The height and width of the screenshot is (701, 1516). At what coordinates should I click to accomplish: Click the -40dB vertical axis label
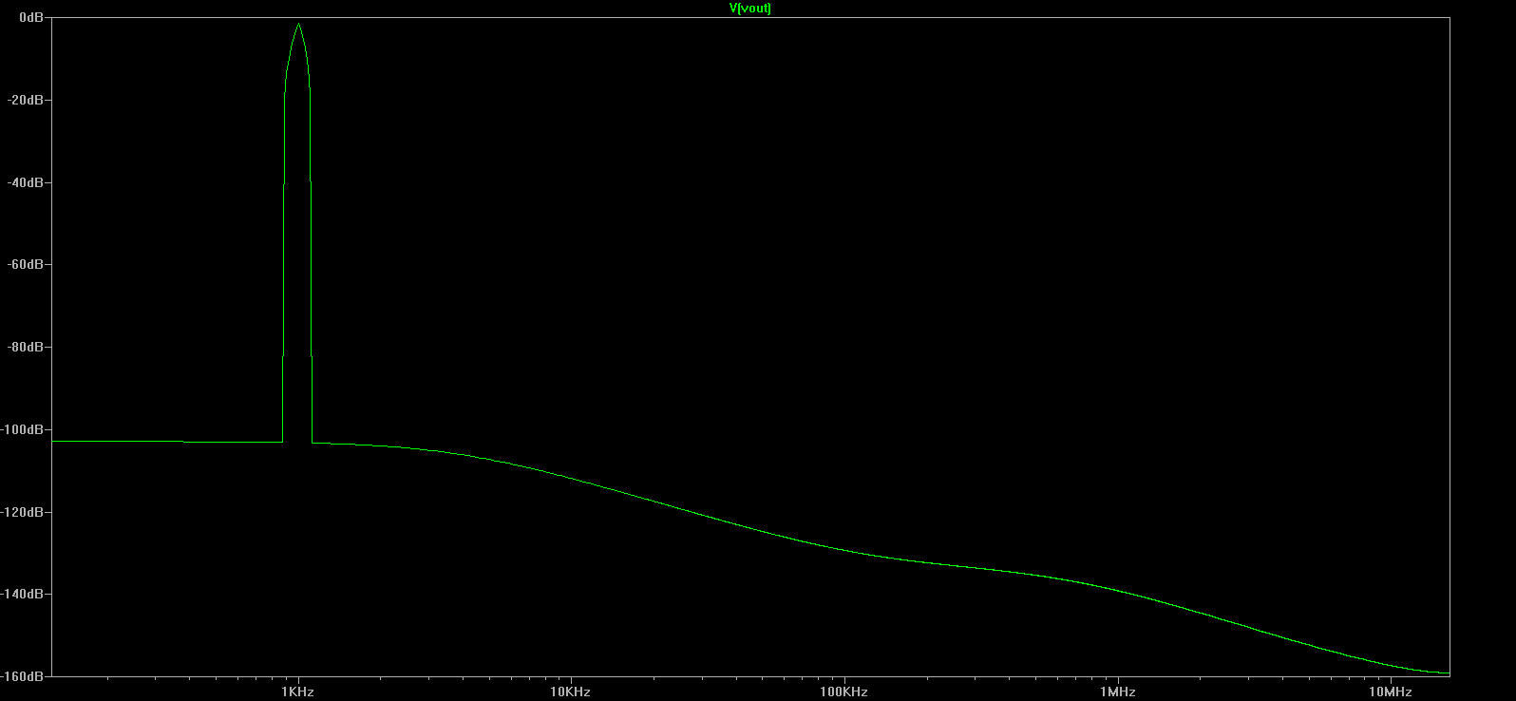pos(26,182)
